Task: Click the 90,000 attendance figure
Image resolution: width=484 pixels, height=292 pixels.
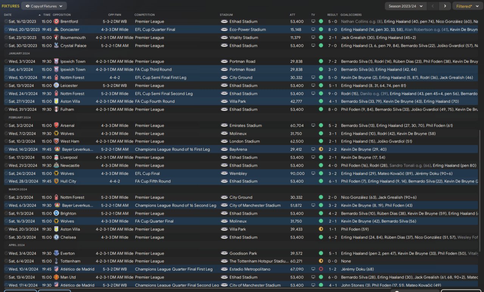Action: point(297,173)
